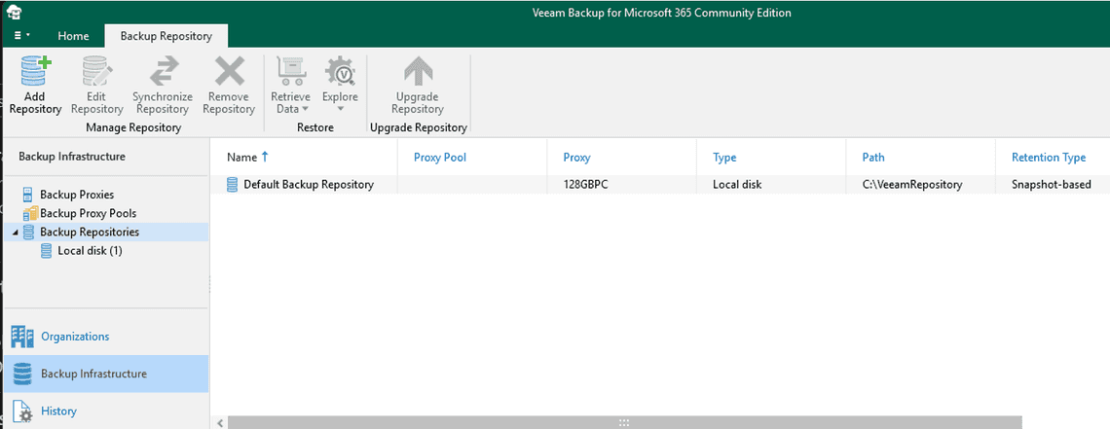This screenshot has width=1110, height=429.
Task: Sort by the Retention Type column
Action: 1049,158
